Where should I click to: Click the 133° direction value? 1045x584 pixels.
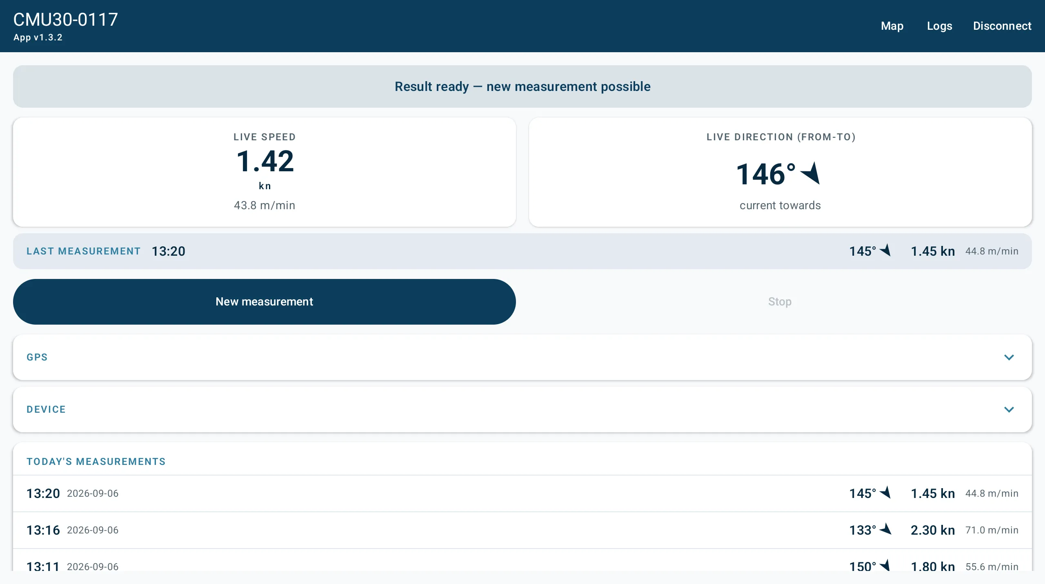click(863, 530)
